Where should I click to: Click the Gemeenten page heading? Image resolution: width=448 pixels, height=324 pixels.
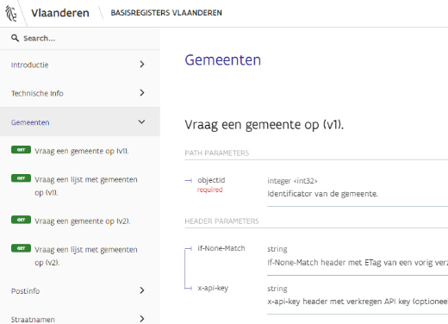[x=223, y=60]
